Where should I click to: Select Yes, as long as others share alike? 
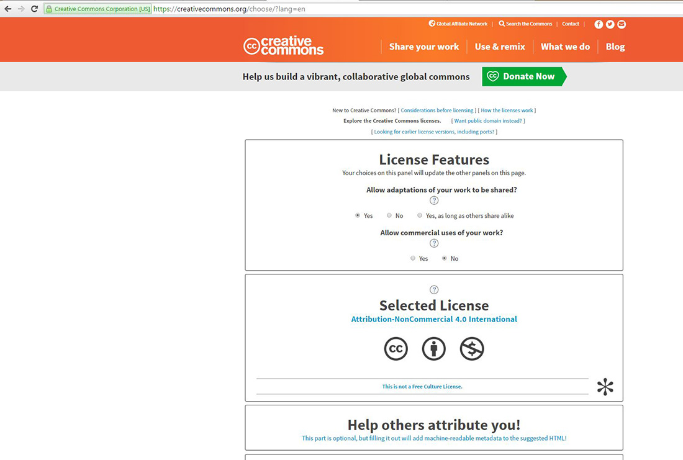(420, 215)
